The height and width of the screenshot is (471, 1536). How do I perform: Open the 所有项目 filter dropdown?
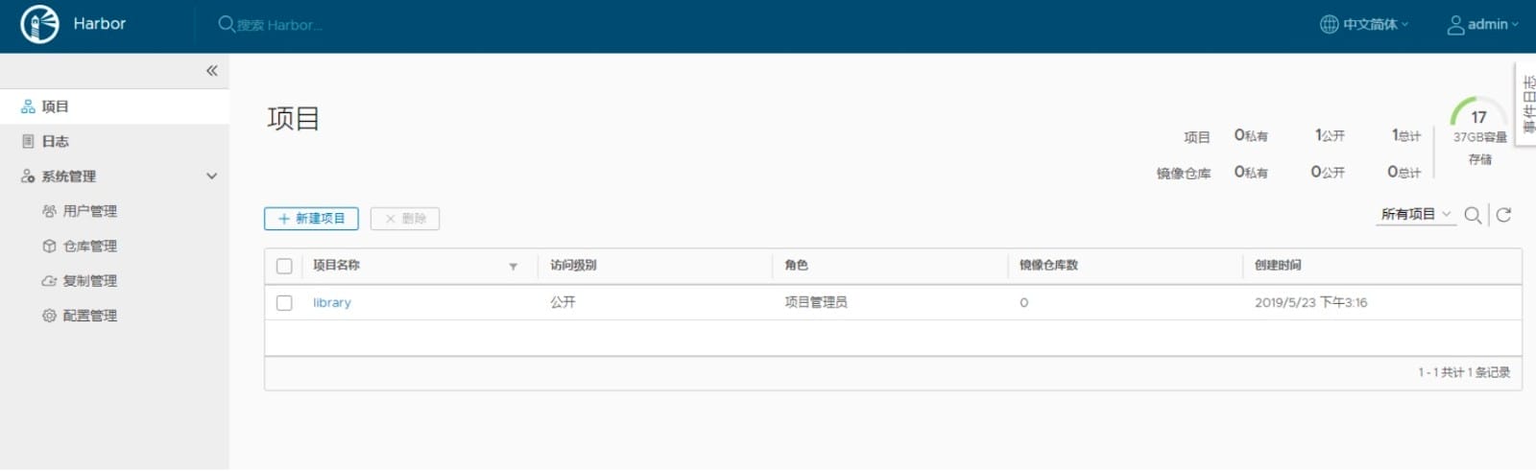click(1416, 215)
